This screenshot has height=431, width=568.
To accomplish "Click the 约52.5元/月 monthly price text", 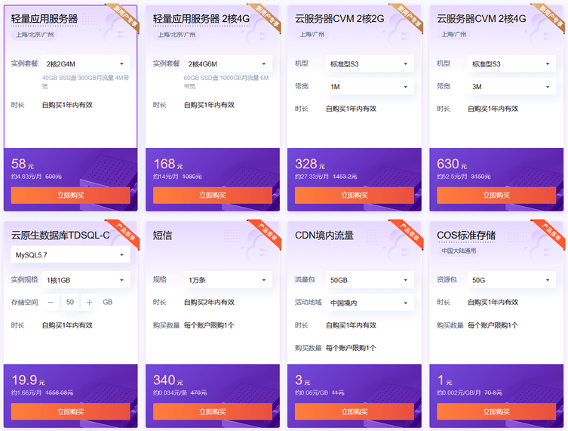I will coord(452,177).
